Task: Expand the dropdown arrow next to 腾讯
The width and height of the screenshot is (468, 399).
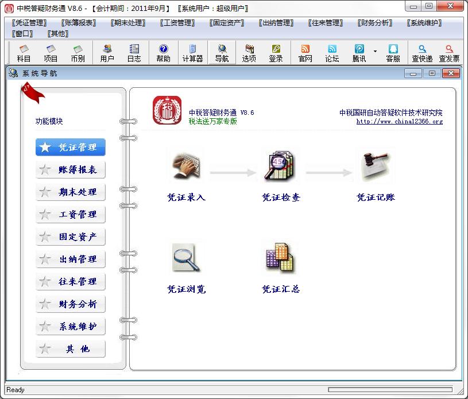Action: coord(375,51)
